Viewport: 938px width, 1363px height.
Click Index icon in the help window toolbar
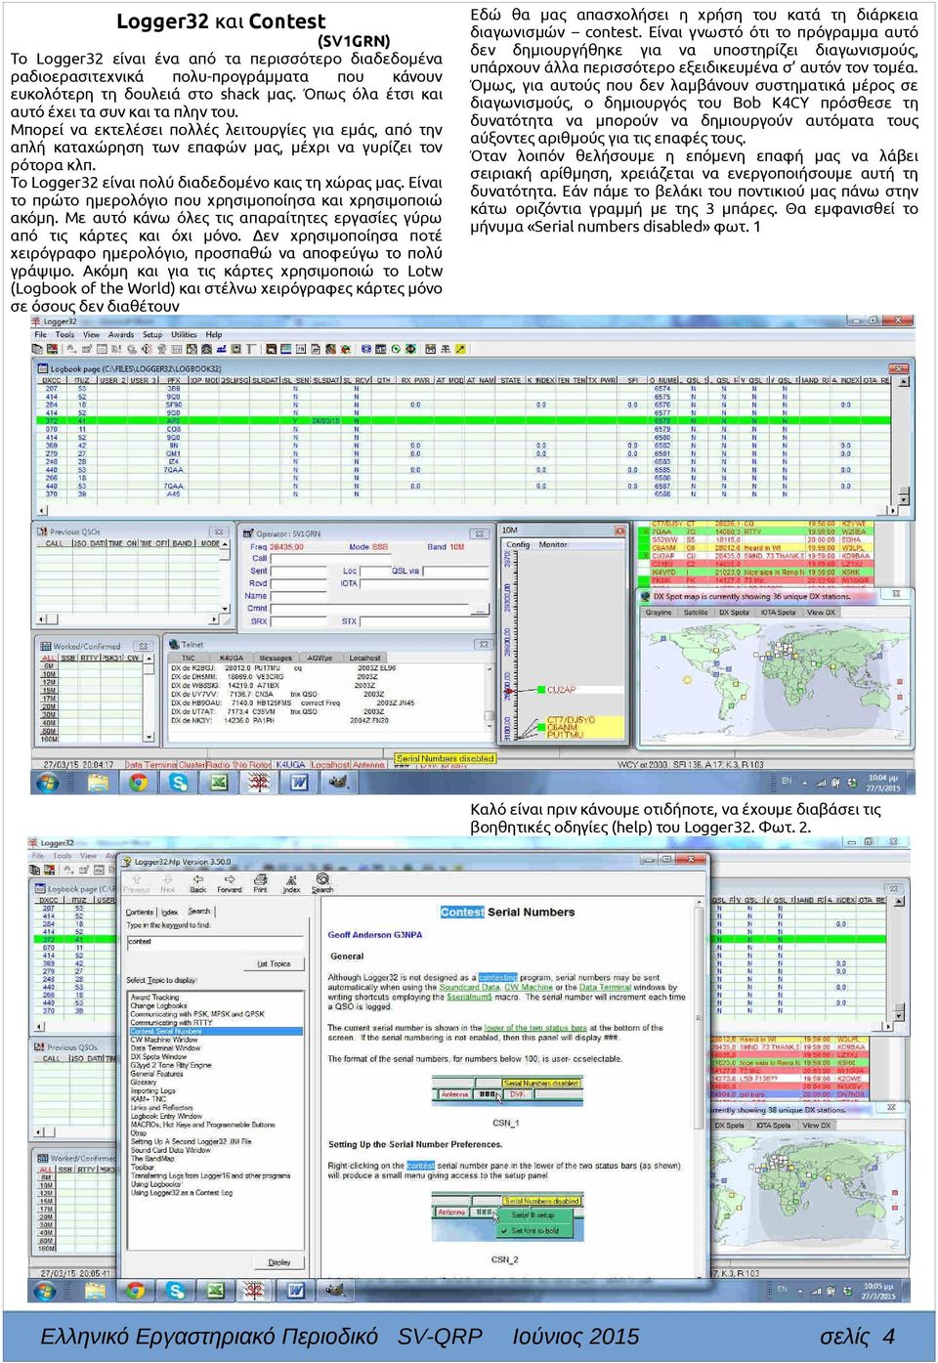tap(291, 881)
